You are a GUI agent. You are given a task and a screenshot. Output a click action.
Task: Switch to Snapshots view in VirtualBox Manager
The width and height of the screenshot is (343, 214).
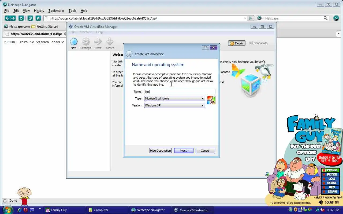(258, 43)
